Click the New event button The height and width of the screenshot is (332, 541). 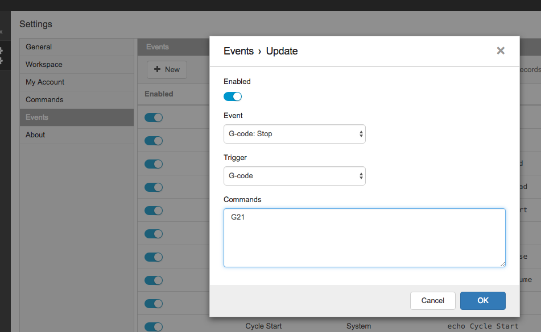(167, 70)
